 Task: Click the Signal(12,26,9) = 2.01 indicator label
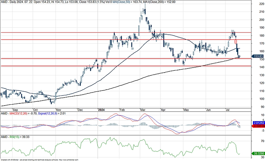point(52,114)
